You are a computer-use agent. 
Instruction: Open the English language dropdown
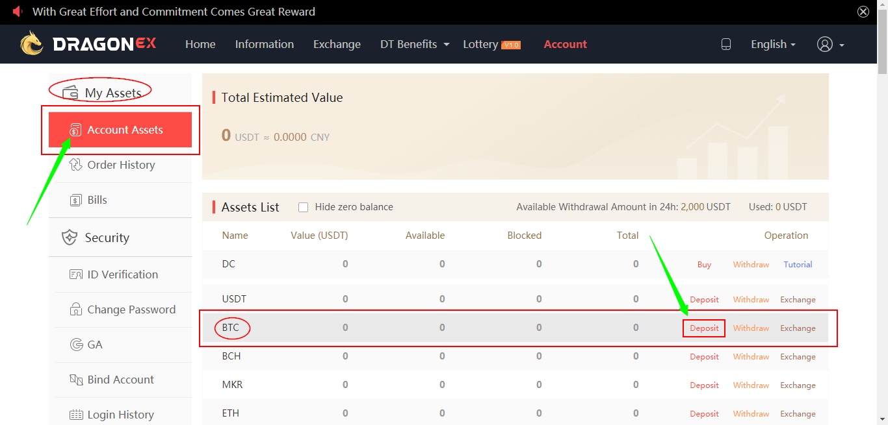pos(773,44)
